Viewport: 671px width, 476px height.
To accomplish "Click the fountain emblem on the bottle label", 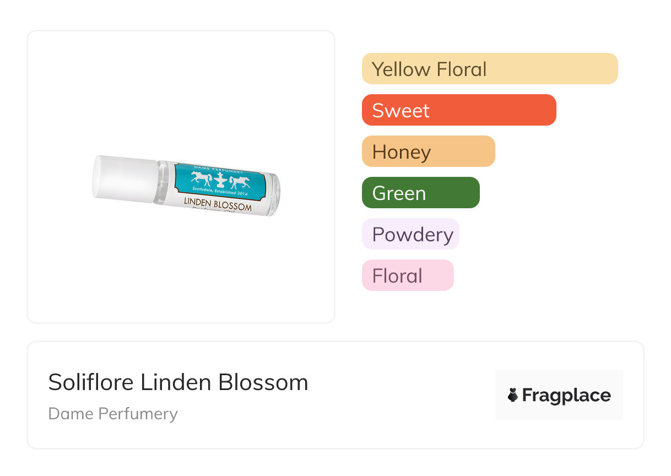I will [x=220, y=180].
